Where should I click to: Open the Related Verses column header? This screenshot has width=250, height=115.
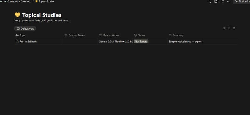(x=115, y=35)
